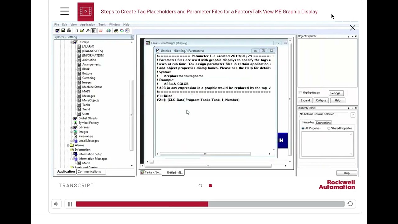The height and width of the screenshot is (224, 398).
Task: Open the File menu
Action: tap(57, 25)
